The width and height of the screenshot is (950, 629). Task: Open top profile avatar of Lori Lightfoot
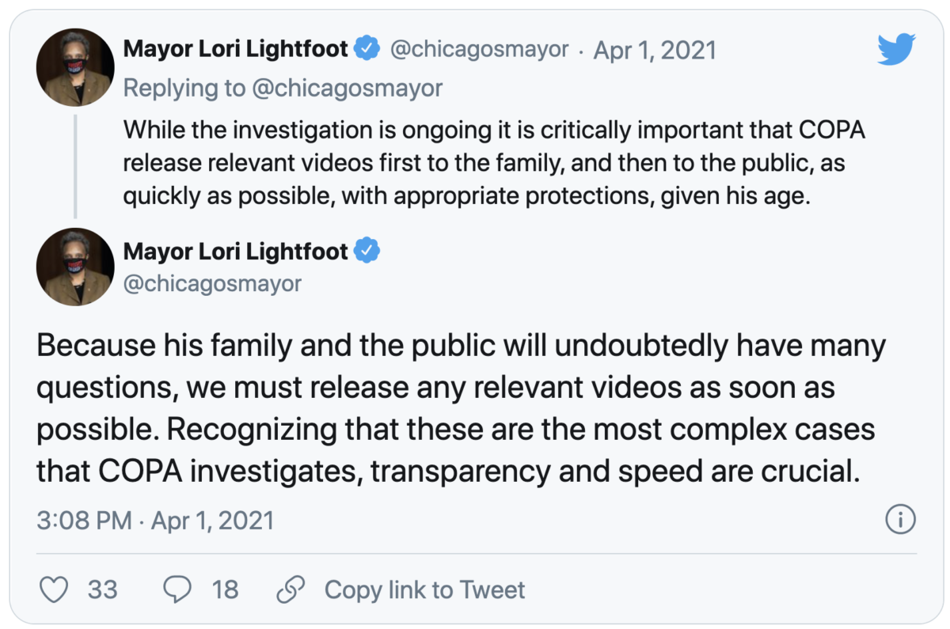(x=75, y=67)
